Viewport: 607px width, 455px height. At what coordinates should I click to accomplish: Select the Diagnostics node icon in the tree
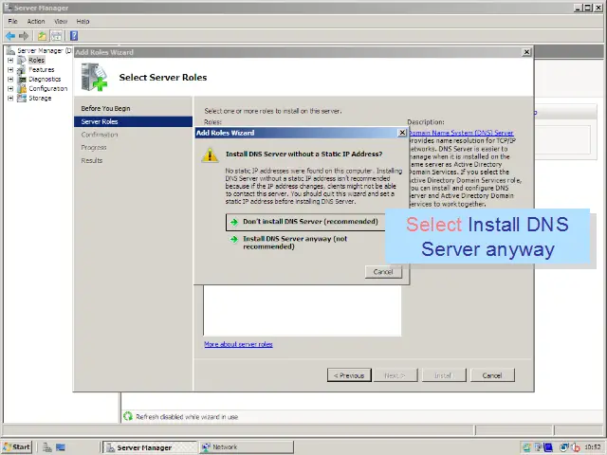pos(22,80)
